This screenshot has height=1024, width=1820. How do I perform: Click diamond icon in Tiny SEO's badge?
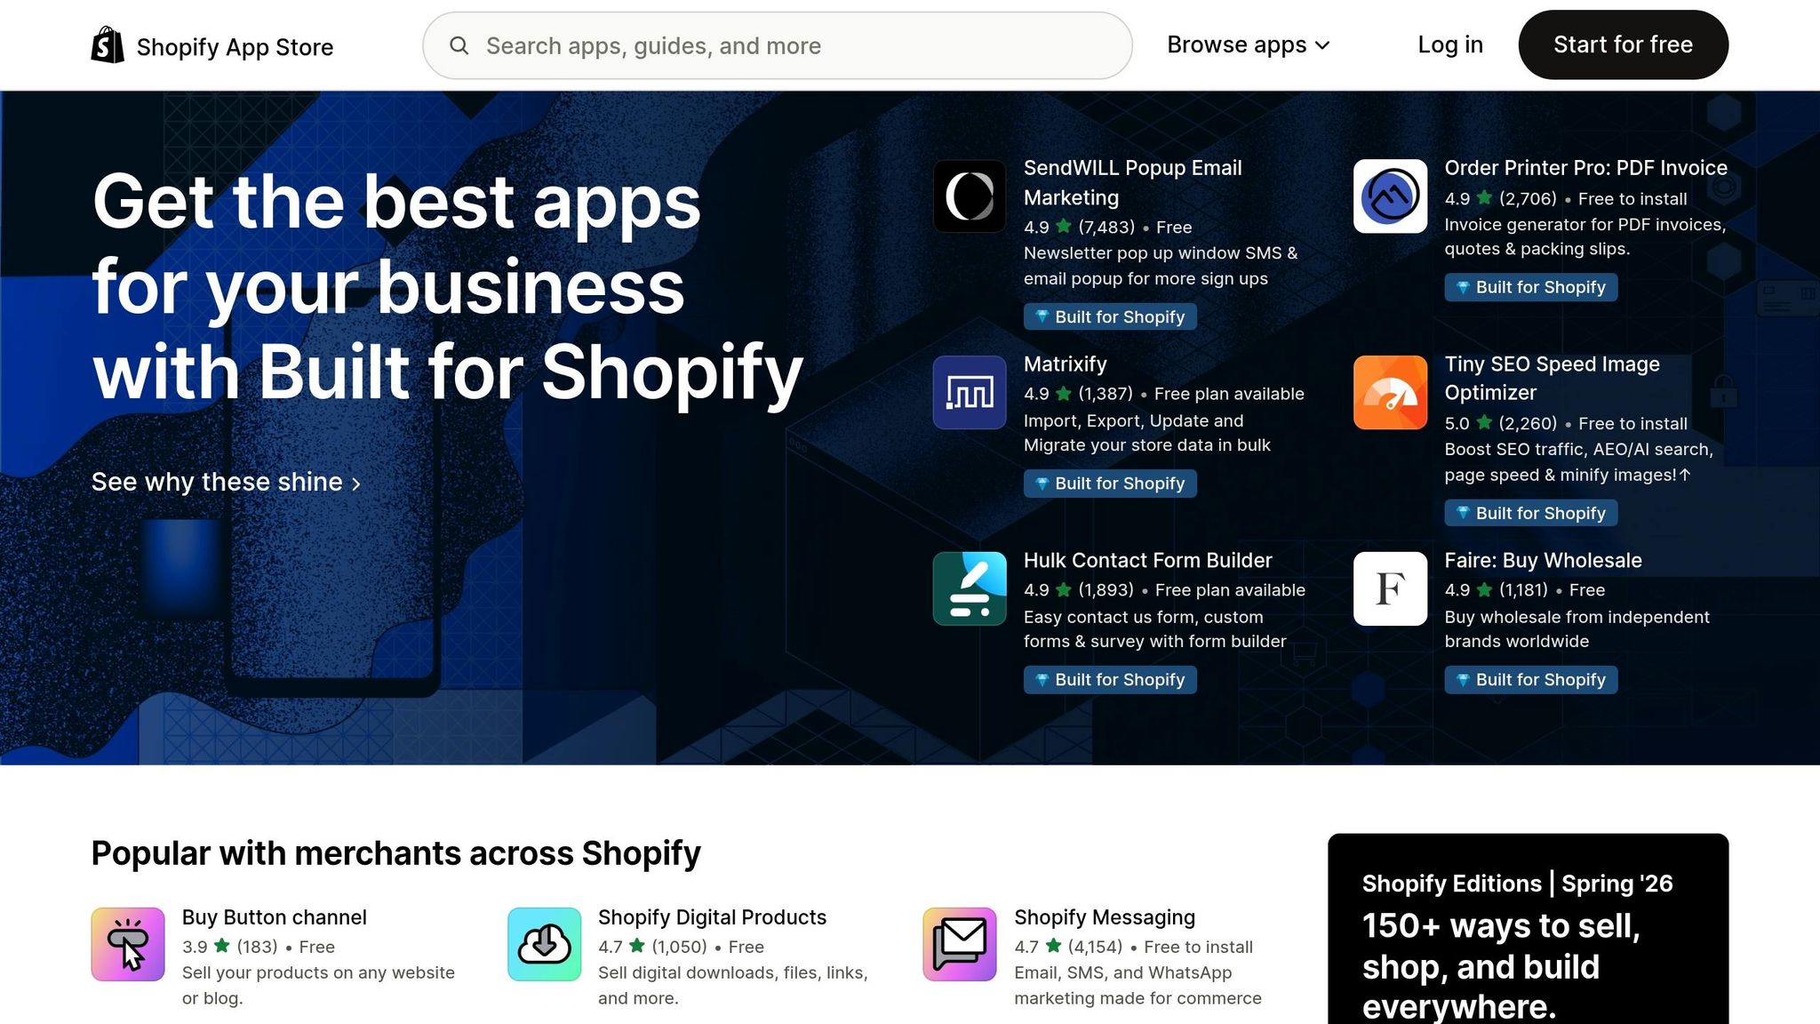pyautogui.click(x=1463, y=513)
